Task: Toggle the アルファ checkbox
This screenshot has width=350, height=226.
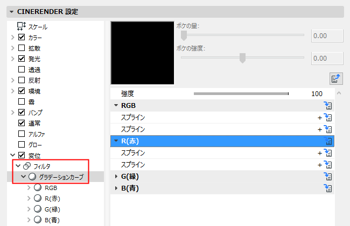Action: (22, 134)
